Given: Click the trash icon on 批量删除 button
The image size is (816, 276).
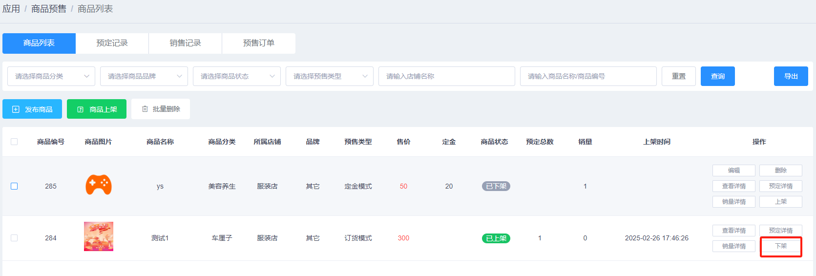Looking at the screenshot, I should click(x=145, y=109).
